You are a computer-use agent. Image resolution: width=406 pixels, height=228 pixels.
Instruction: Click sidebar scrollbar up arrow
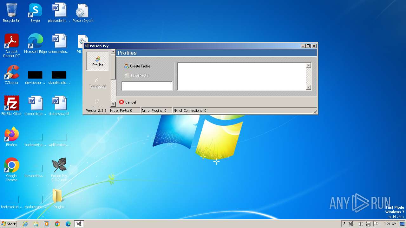[x=113, y=52]
